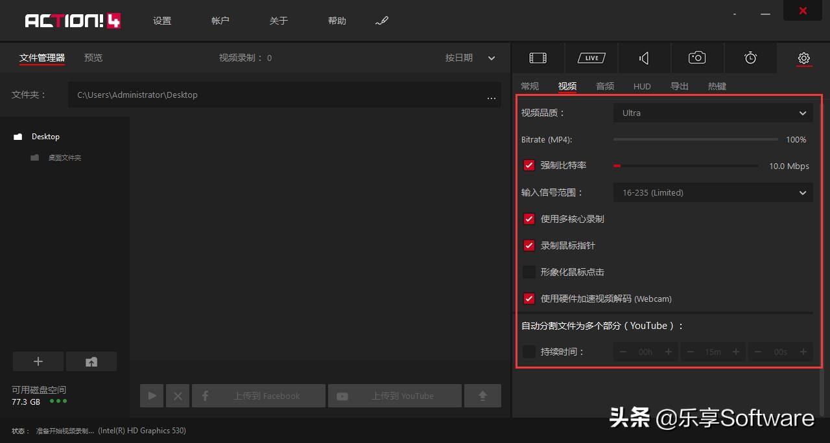This screenshot has height=443, width=830.
Task: Switch to the HUD settings tab
Action: [x=642, y=86]
